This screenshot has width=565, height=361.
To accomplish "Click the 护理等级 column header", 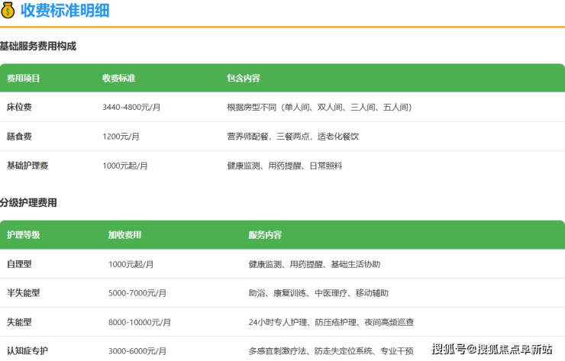I will point(23,235).
